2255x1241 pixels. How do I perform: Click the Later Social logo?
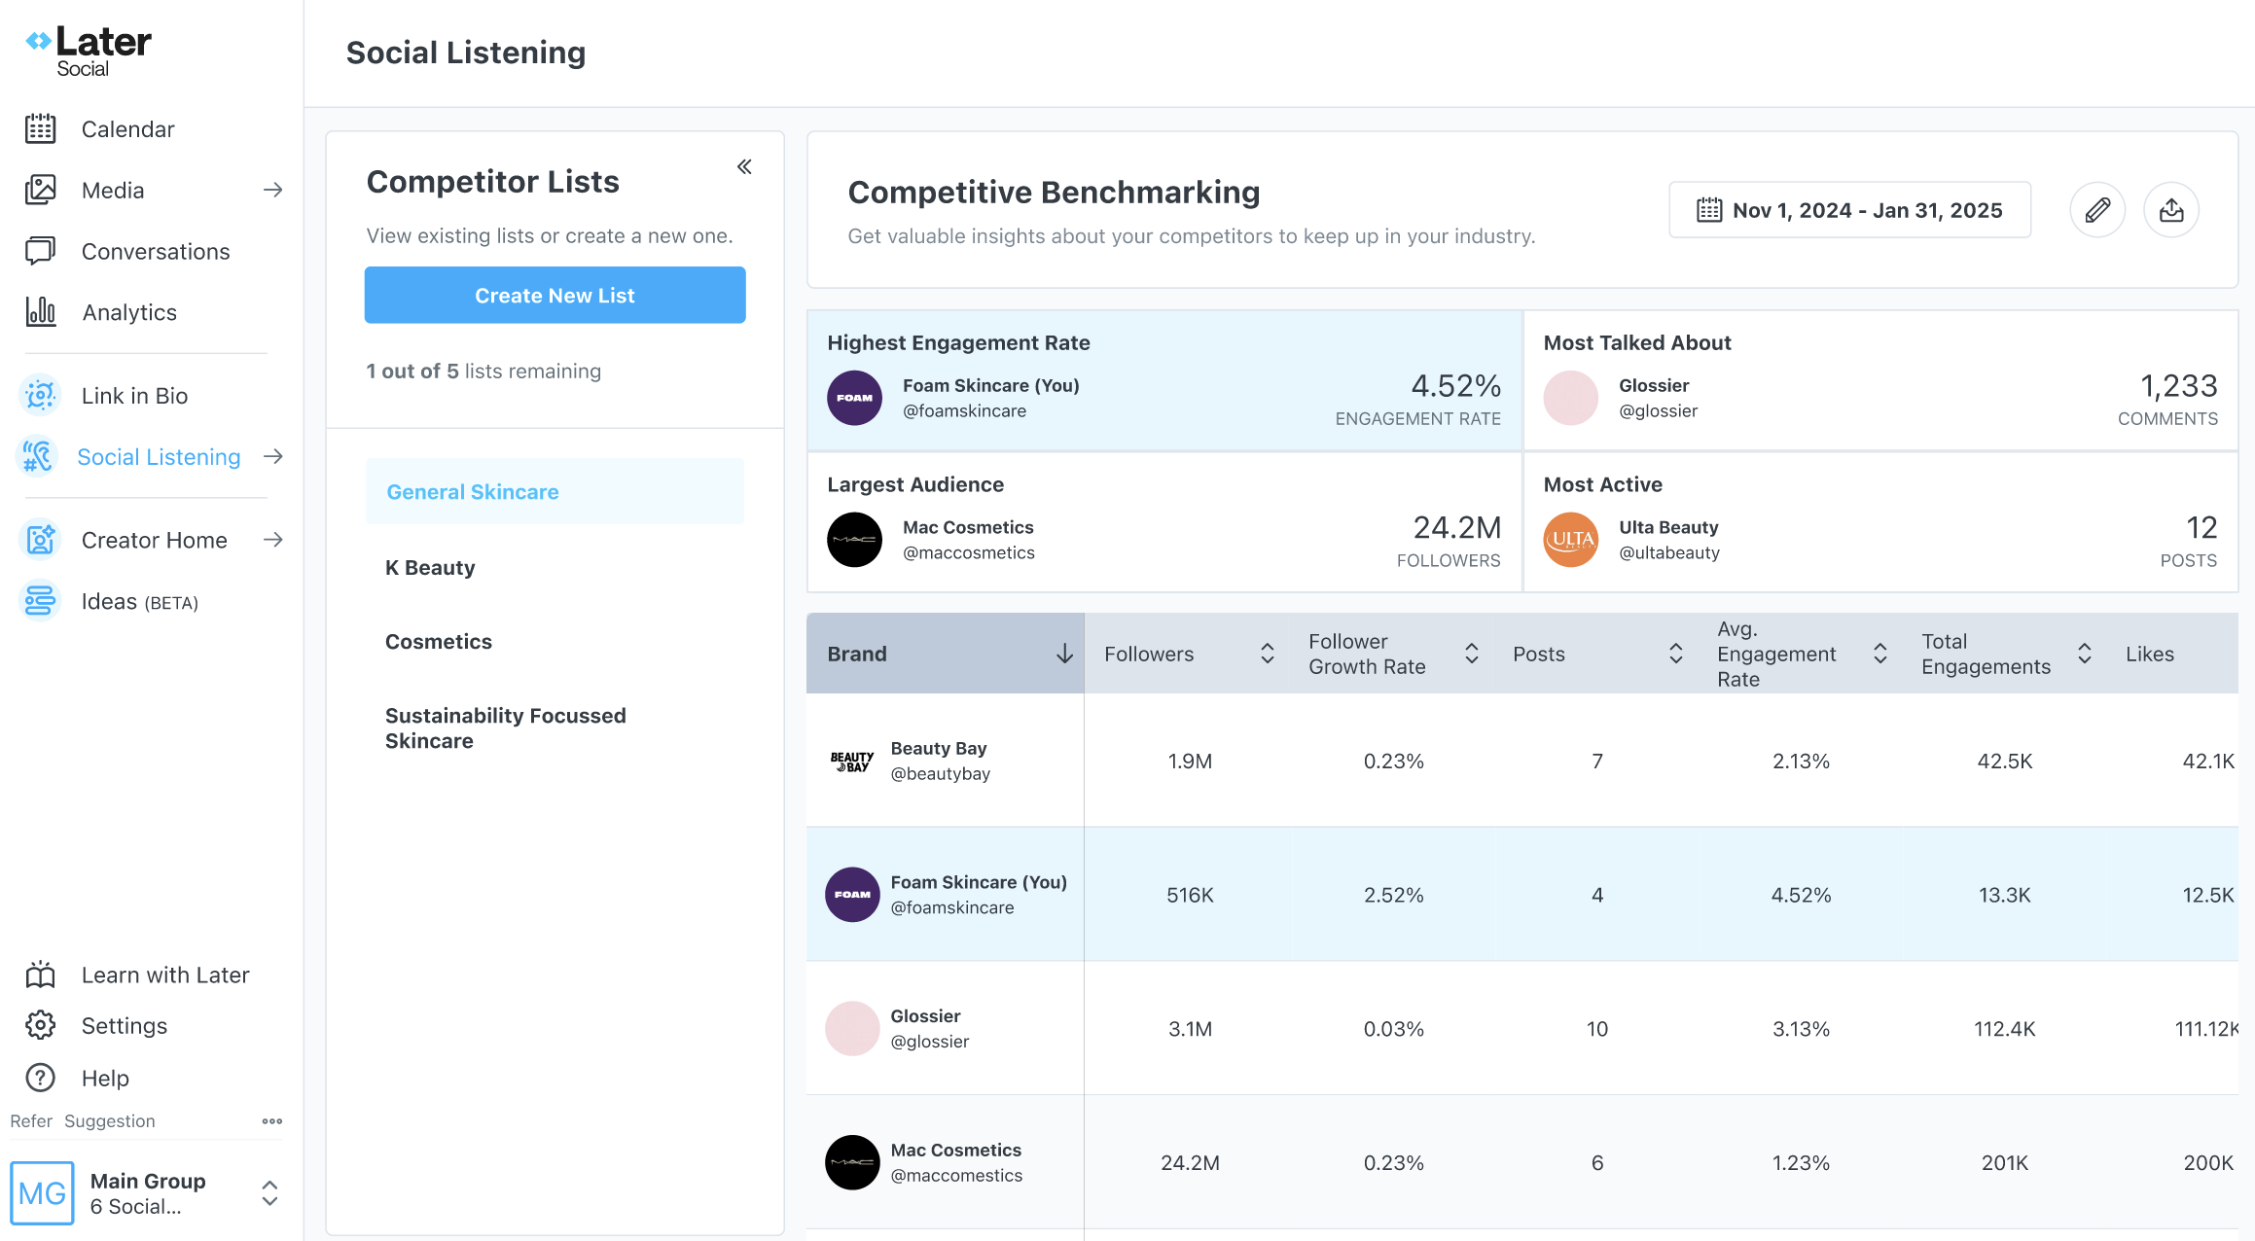click(88, 51)
